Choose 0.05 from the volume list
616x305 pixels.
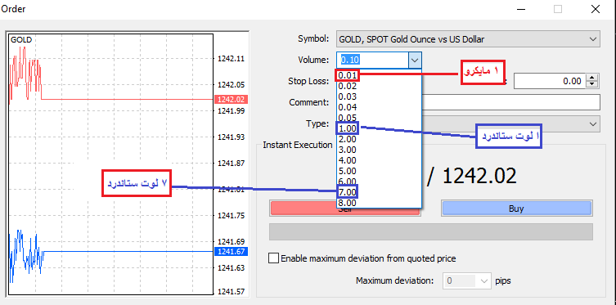(x=348, y=118)
